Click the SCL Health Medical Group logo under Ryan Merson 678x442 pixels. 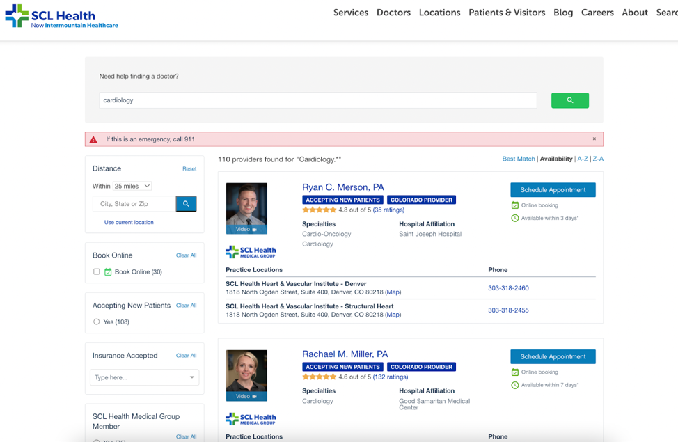251,252
